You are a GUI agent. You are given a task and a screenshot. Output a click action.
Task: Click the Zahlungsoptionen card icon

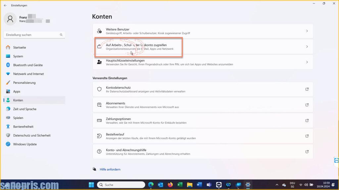point(99,120)
